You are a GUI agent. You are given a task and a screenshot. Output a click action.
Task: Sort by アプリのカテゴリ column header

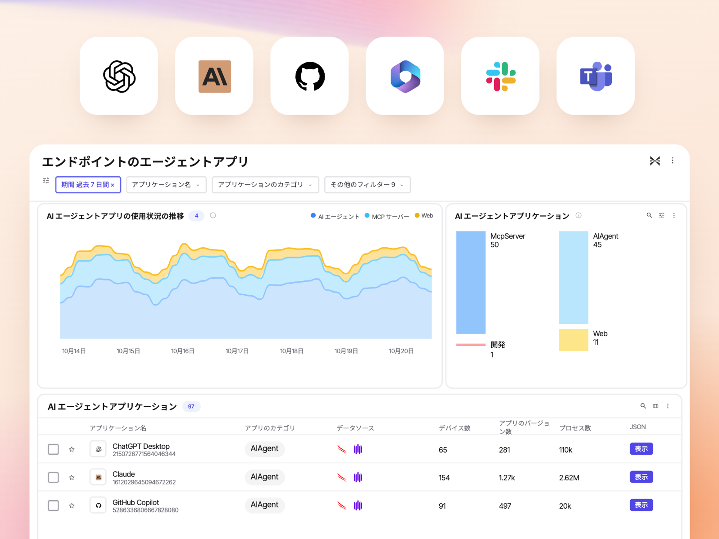(x=270, y=428)
